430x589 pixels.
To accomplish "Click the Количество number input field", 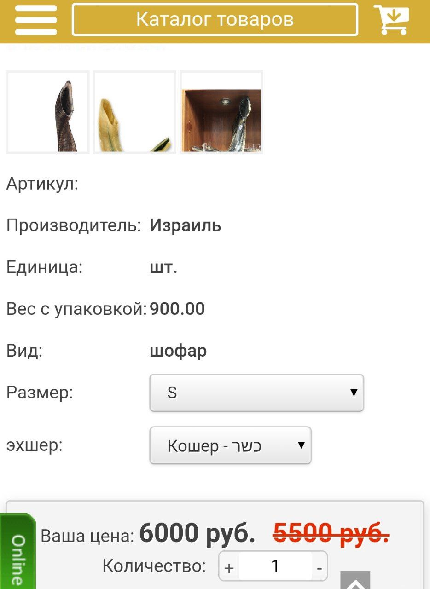I will click(275, 566).
